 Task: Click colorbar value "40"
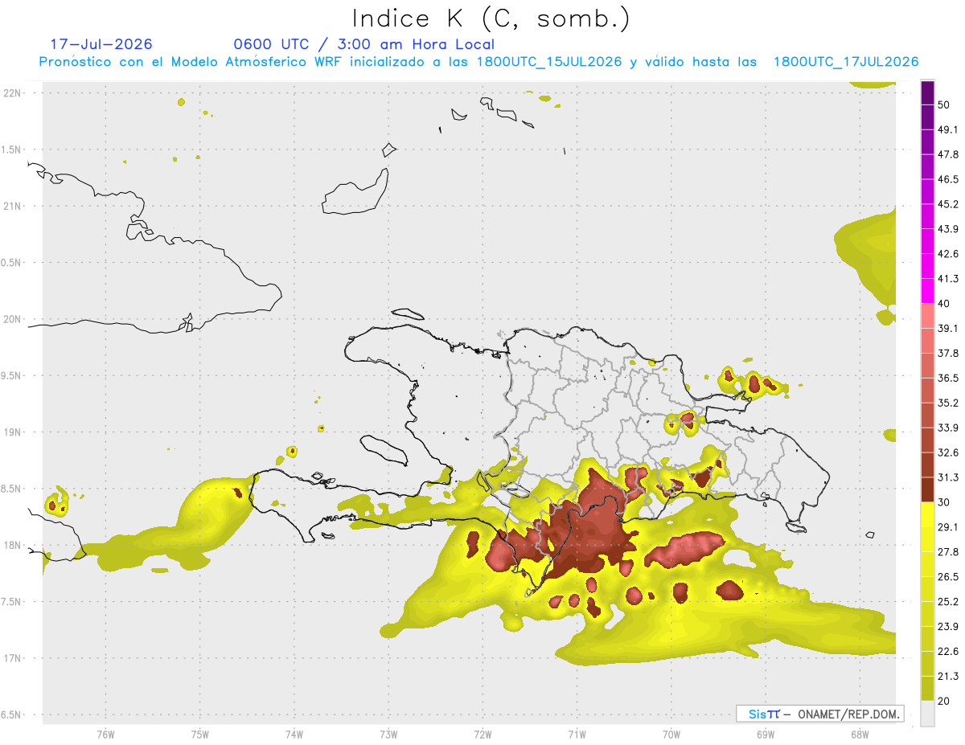[x=944, y=304]
